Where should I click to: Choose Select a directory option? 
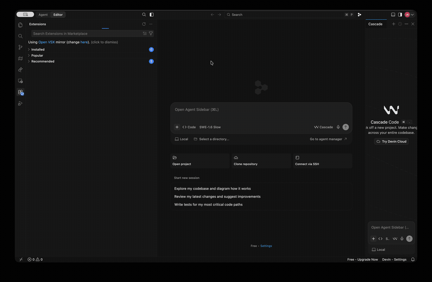(211, 139)
